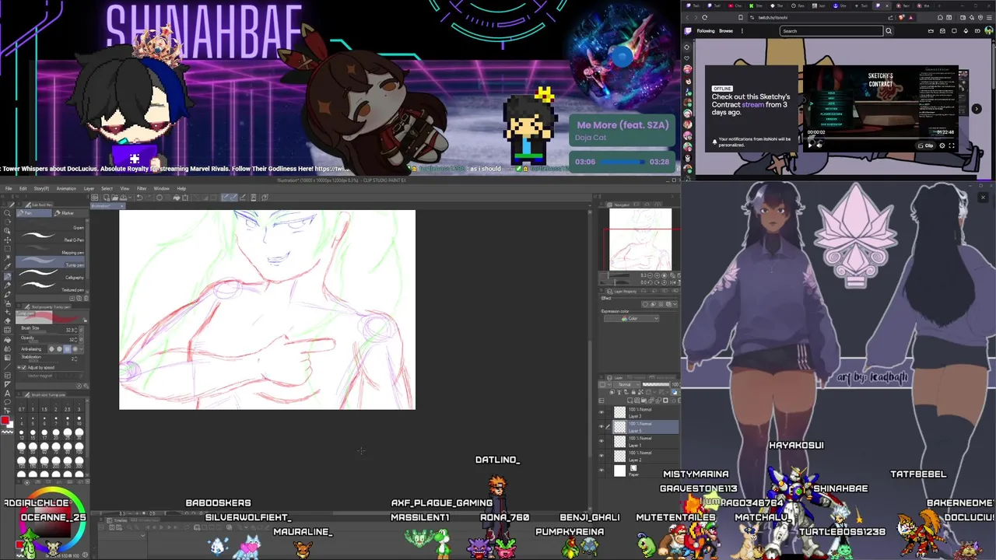Select the Eraser tool
996x560 pixels.
(7, 320)
